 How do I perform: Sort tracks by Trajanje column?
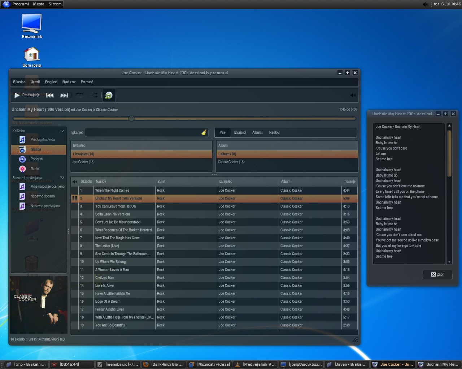[x=349, y=181]
